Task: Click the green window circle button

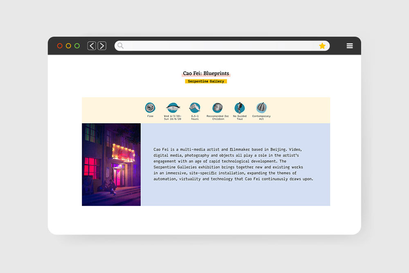Action: point(77,46)
